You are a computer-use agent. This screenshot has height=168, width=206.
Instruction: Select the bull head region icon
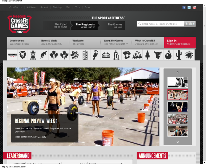pos(158,55)
